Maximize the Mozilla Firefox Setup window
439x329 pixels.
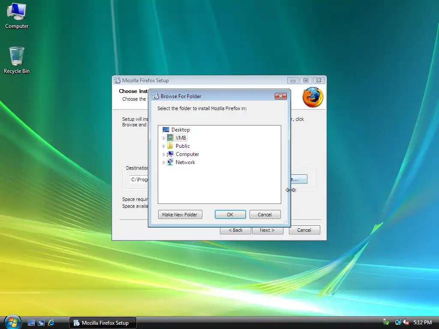[306, 81]
